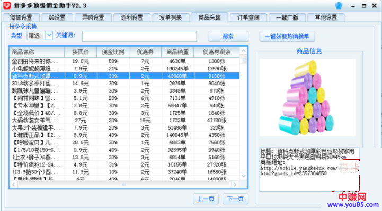
Task: Click price cell 28.9元
Action: (x=81, y=142)
